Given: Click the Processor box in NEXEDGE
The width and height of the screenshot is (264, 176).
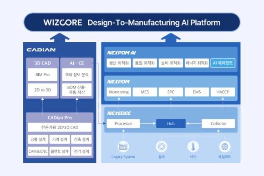Looking at the screenshot, I should [x=123, y=123].
